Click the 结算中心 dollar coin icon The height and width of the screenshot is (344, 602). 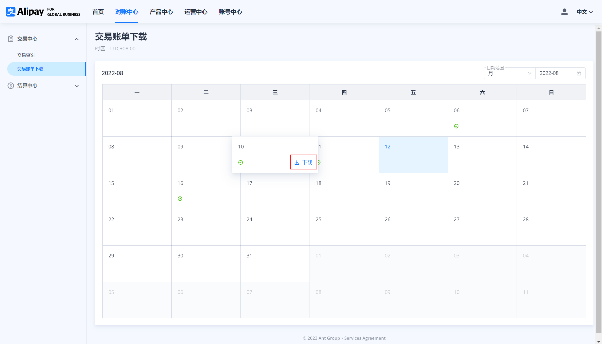coord(11,86)
